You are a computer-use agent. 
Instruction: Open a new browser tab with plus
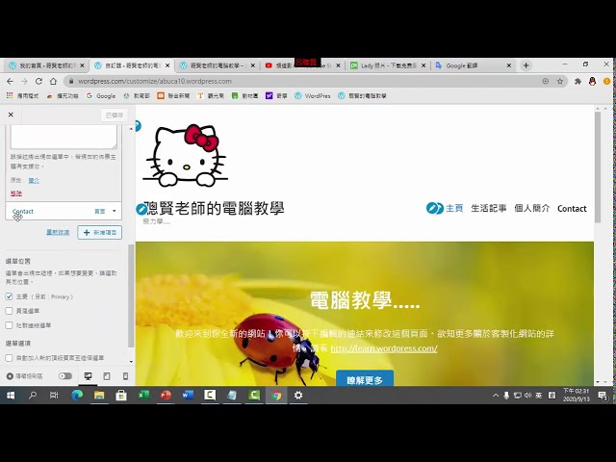526,65
